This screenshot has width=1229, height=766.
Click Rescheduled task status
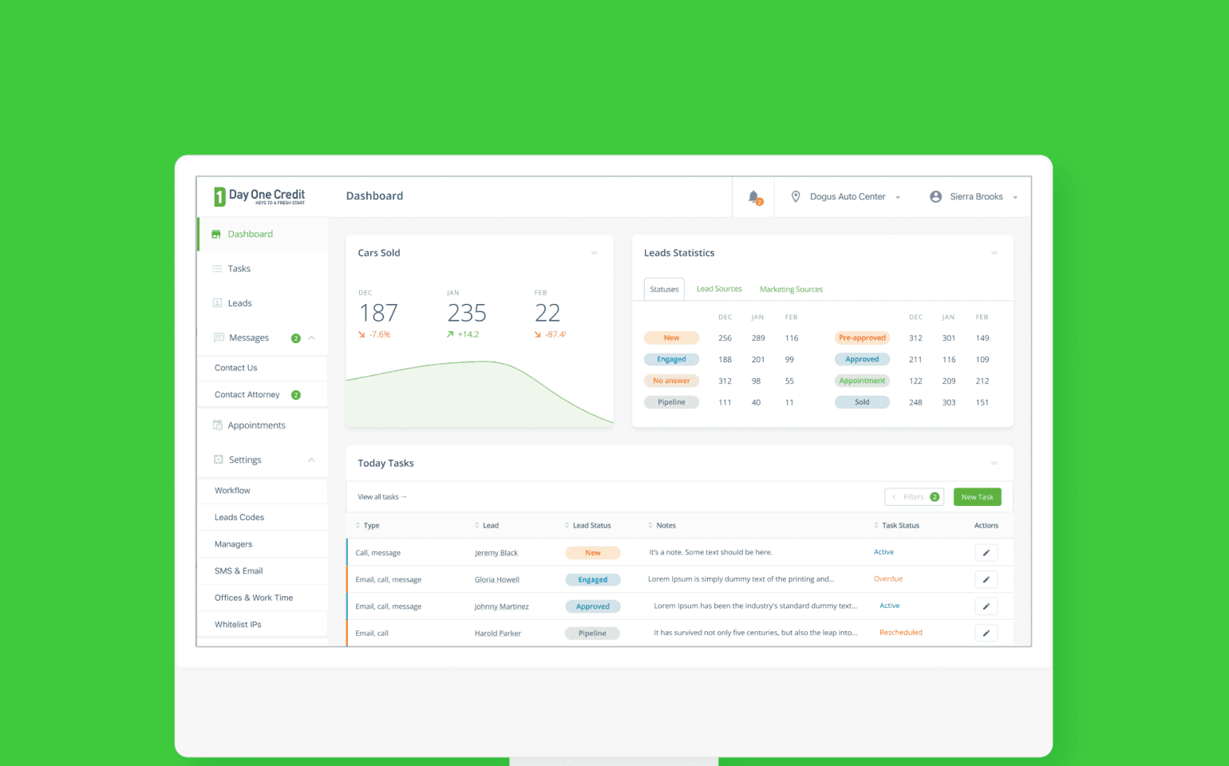point(901,633)
